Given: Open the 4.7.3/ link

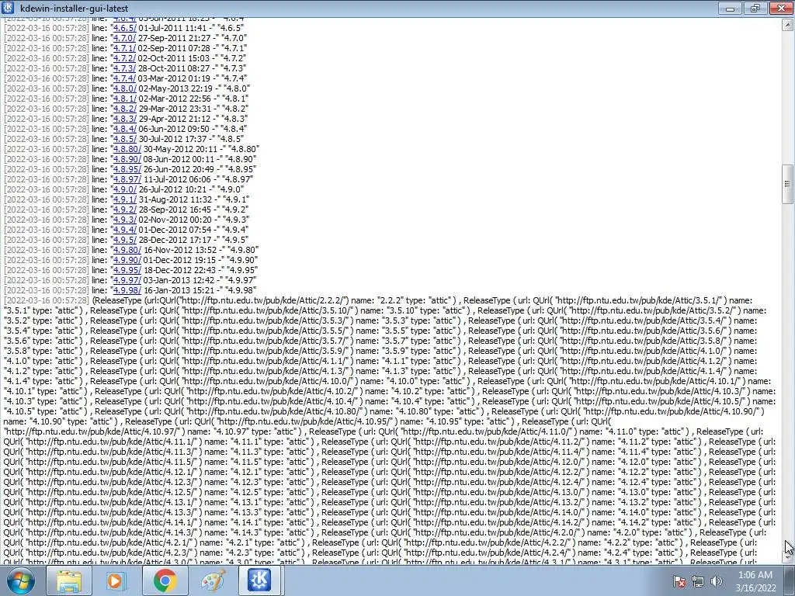Looking at the screenshot, I should pos(124,68).
